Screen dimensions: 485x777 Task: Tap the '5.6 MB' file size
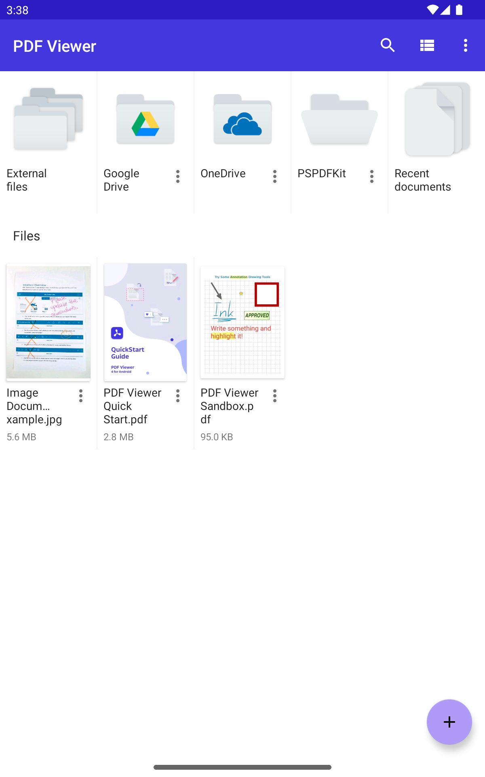pos(21,437)
